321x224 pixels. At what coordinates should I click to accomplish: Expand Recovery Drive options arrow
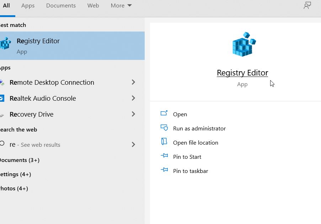tap(133, 114)
